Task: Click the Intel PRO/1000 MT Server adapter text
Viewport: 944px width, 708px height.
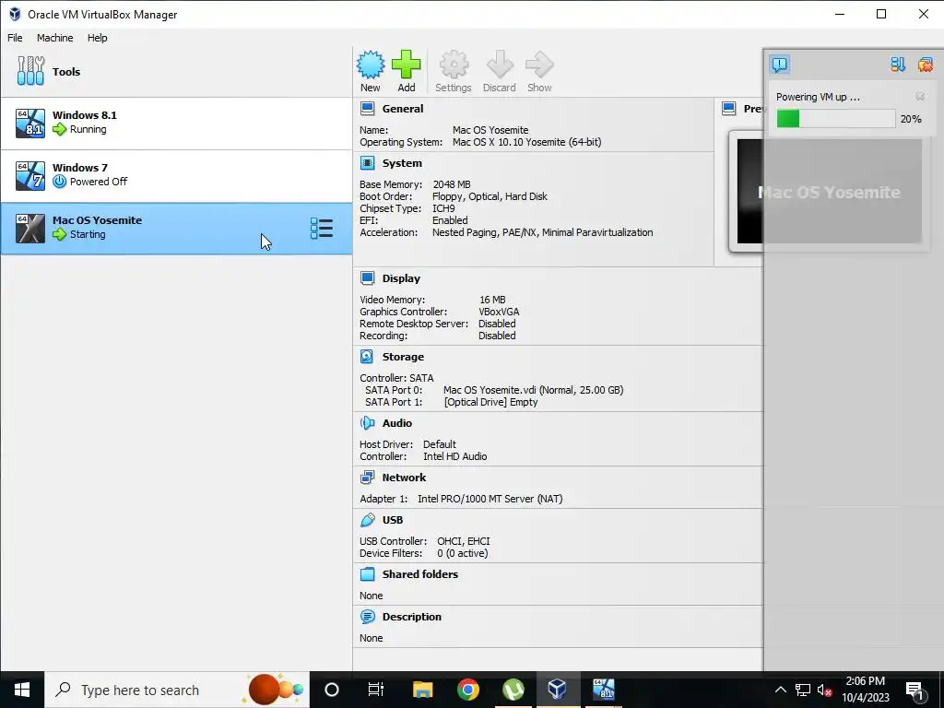Action: pyautogui.click(x=490, y=499)
